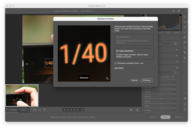193x128 pixels.
Task: Set rating with the third star
Action: click(x=71, y=110)
